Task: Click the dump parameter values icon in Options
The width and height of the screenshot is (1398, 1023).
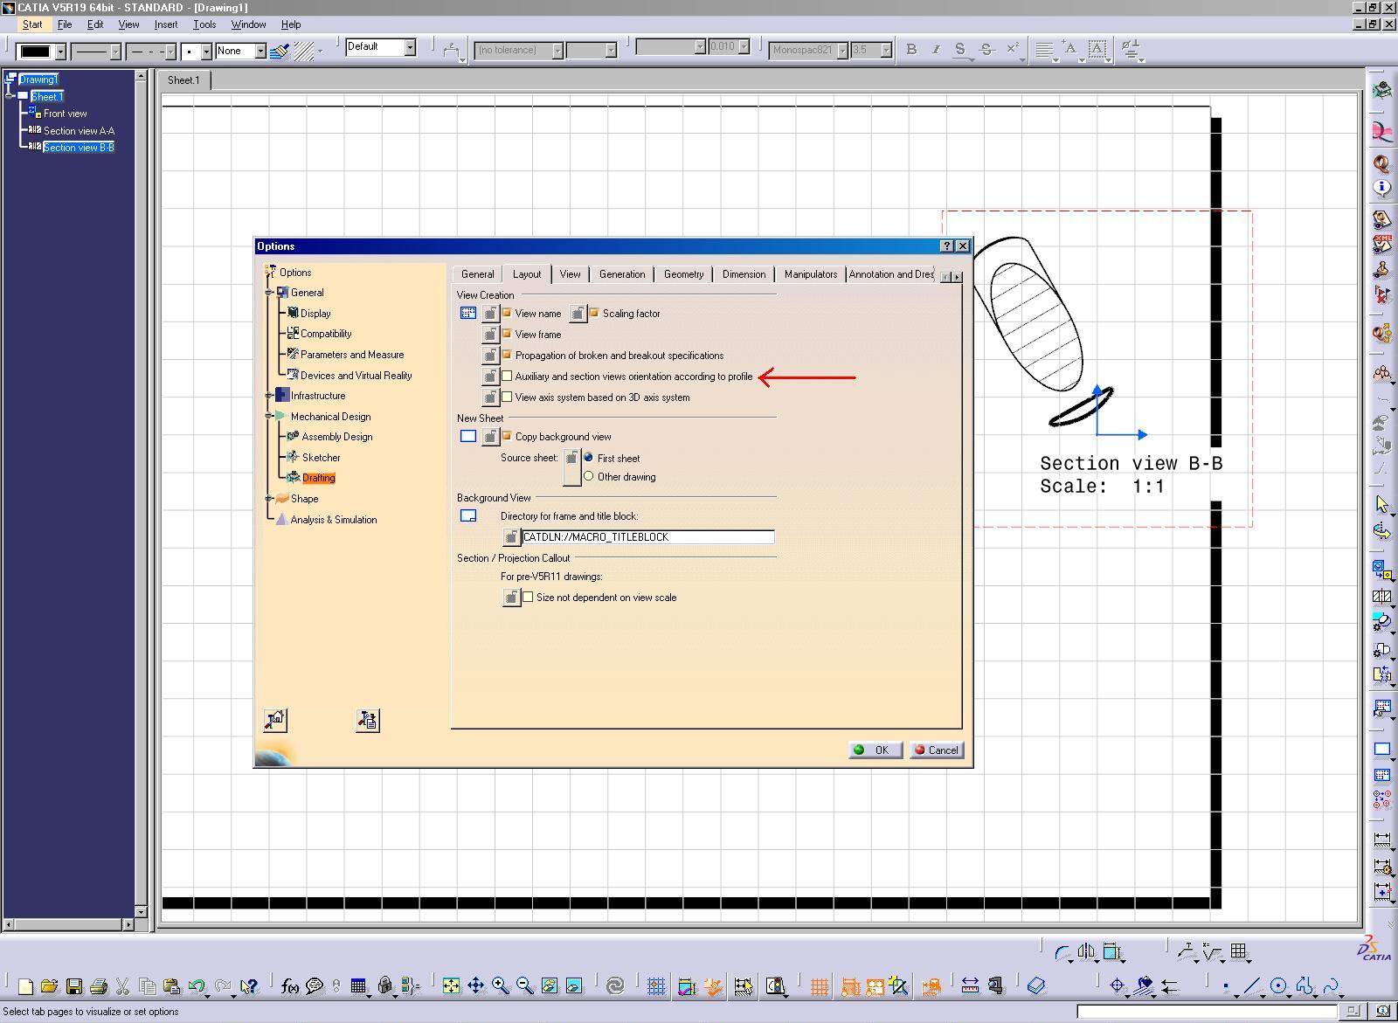Action: click(368, 720)
